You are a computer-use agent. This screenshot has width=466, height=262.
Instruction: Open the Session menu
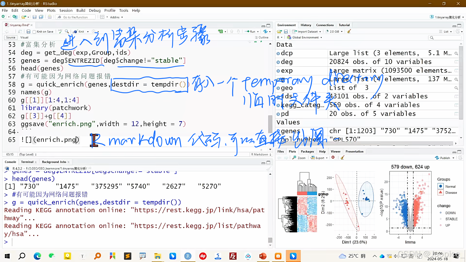pyautogui.click(x=66, y=10)
